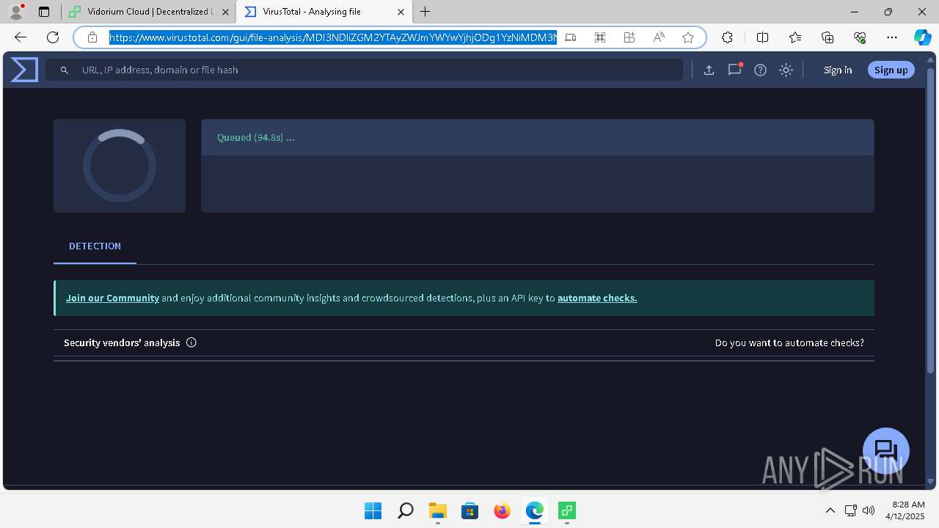This screenshot has width=939, height=528.
Task: Show hidden system tray icons
Action: click(830, 510)
